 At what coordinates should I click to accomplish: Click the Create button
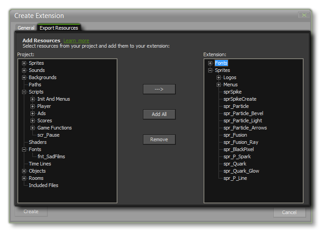tap(31, 211)
